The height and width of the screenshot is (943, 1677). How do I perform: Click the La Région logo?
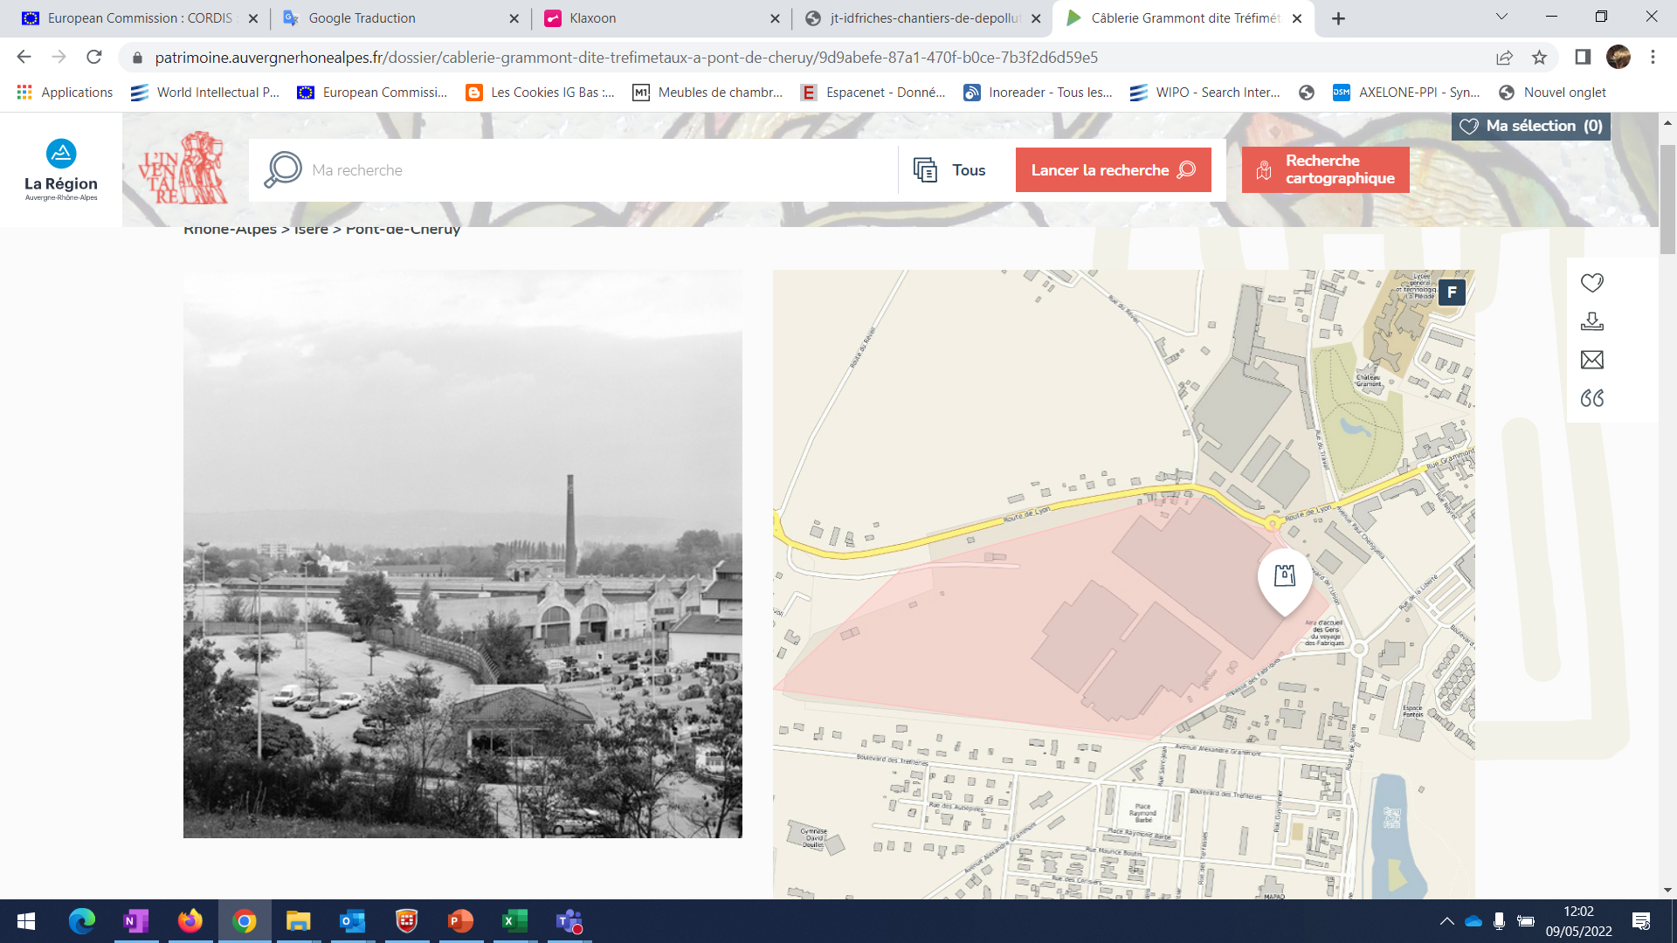[x=61, y=169]
